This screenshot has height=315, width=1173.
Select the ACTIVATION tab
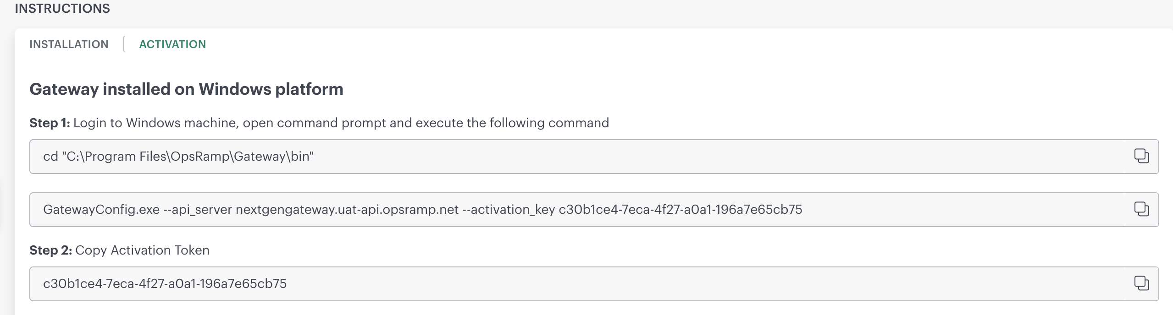(x=172, y=44)
